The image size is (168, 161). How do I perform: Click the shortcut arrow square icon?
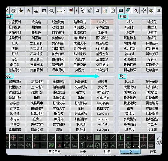(97, 11)
